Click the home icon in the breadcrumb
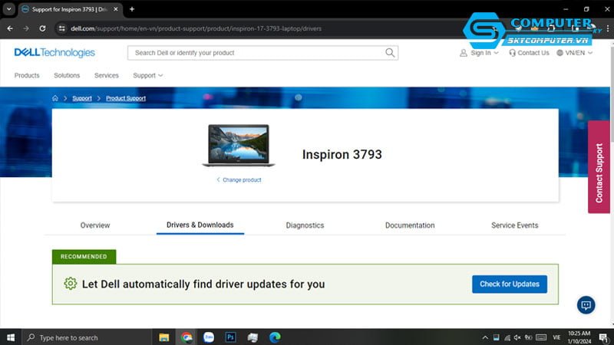The image size is (614, 345). [55, 98]
